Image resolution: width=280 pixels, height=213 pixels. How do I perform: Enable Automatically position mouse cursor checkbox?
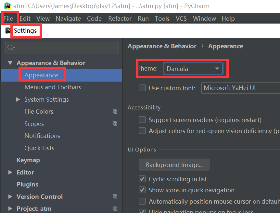[142, 201]
